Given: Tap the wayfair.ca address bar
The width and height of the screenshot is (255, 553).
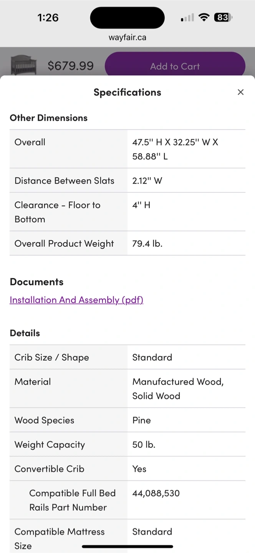Looking at the screenshot, I should tap(127, 38).
